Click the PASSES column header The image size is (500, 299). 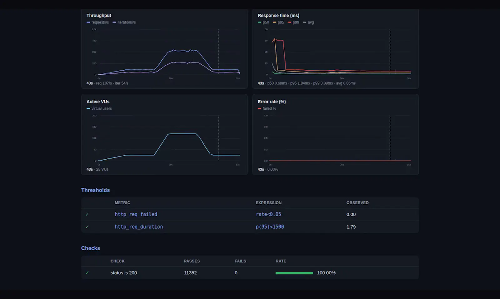192,261
